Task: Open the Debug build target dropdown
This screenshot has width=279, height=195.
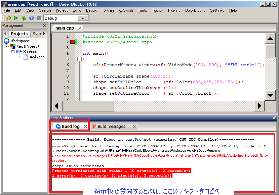Action: pos(83,18)
